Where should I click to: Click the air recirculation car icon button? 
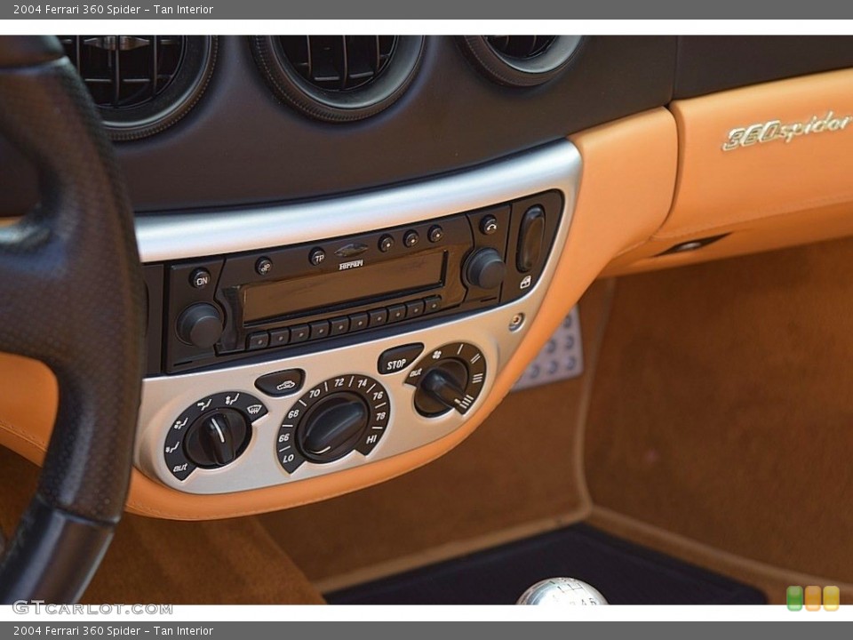coord(280,382)
